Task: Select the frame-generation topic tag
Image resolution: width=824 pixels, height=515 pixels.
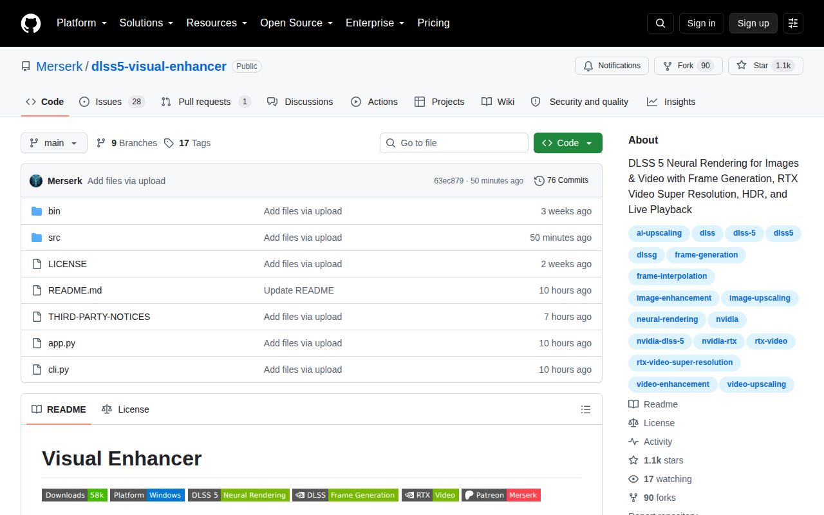Action: [706, 255]
